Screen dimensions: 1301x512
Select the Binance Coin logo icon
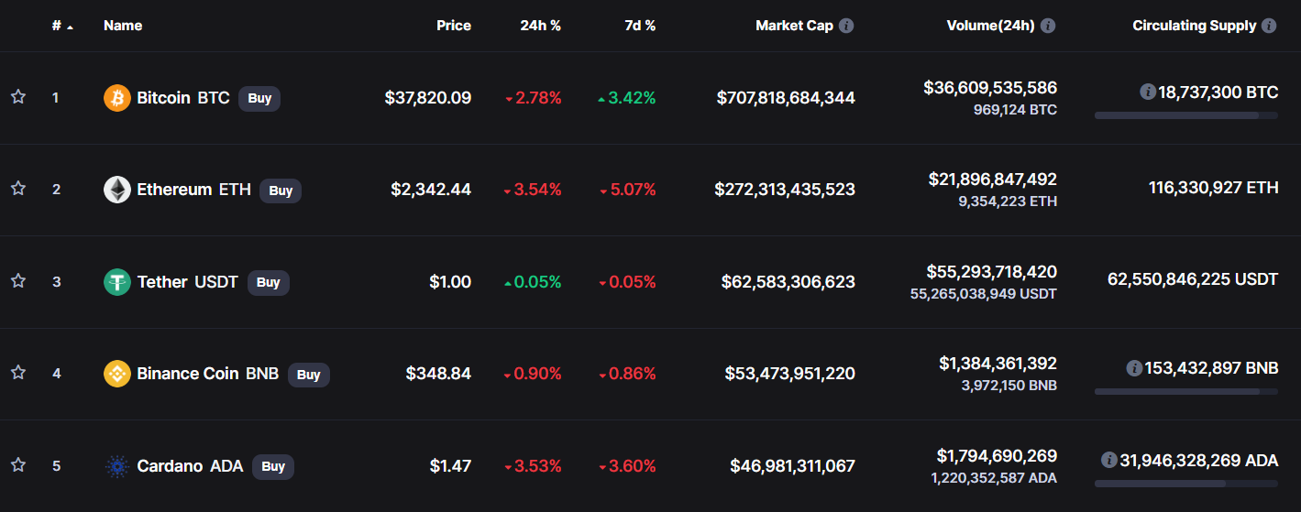[x=117, y=374]
